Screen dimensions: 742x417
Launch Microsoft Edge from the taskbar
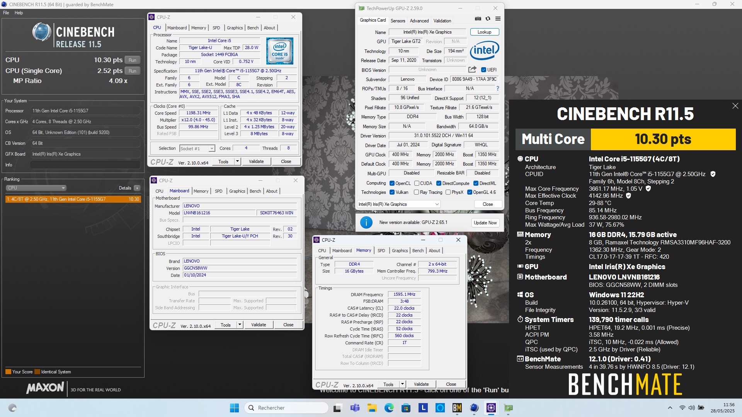[389, 408]
